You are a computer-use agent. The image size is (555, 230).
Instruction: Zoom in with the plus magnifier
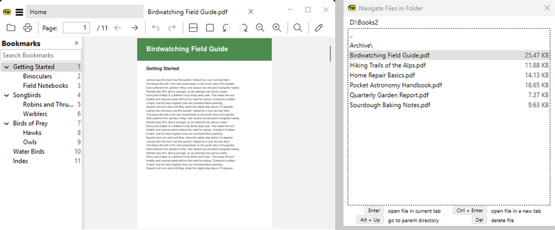[277, 28]
